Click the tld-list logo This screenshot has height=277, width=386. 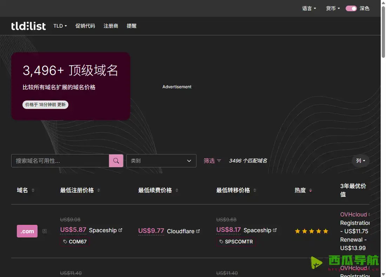tap(28, 26)
